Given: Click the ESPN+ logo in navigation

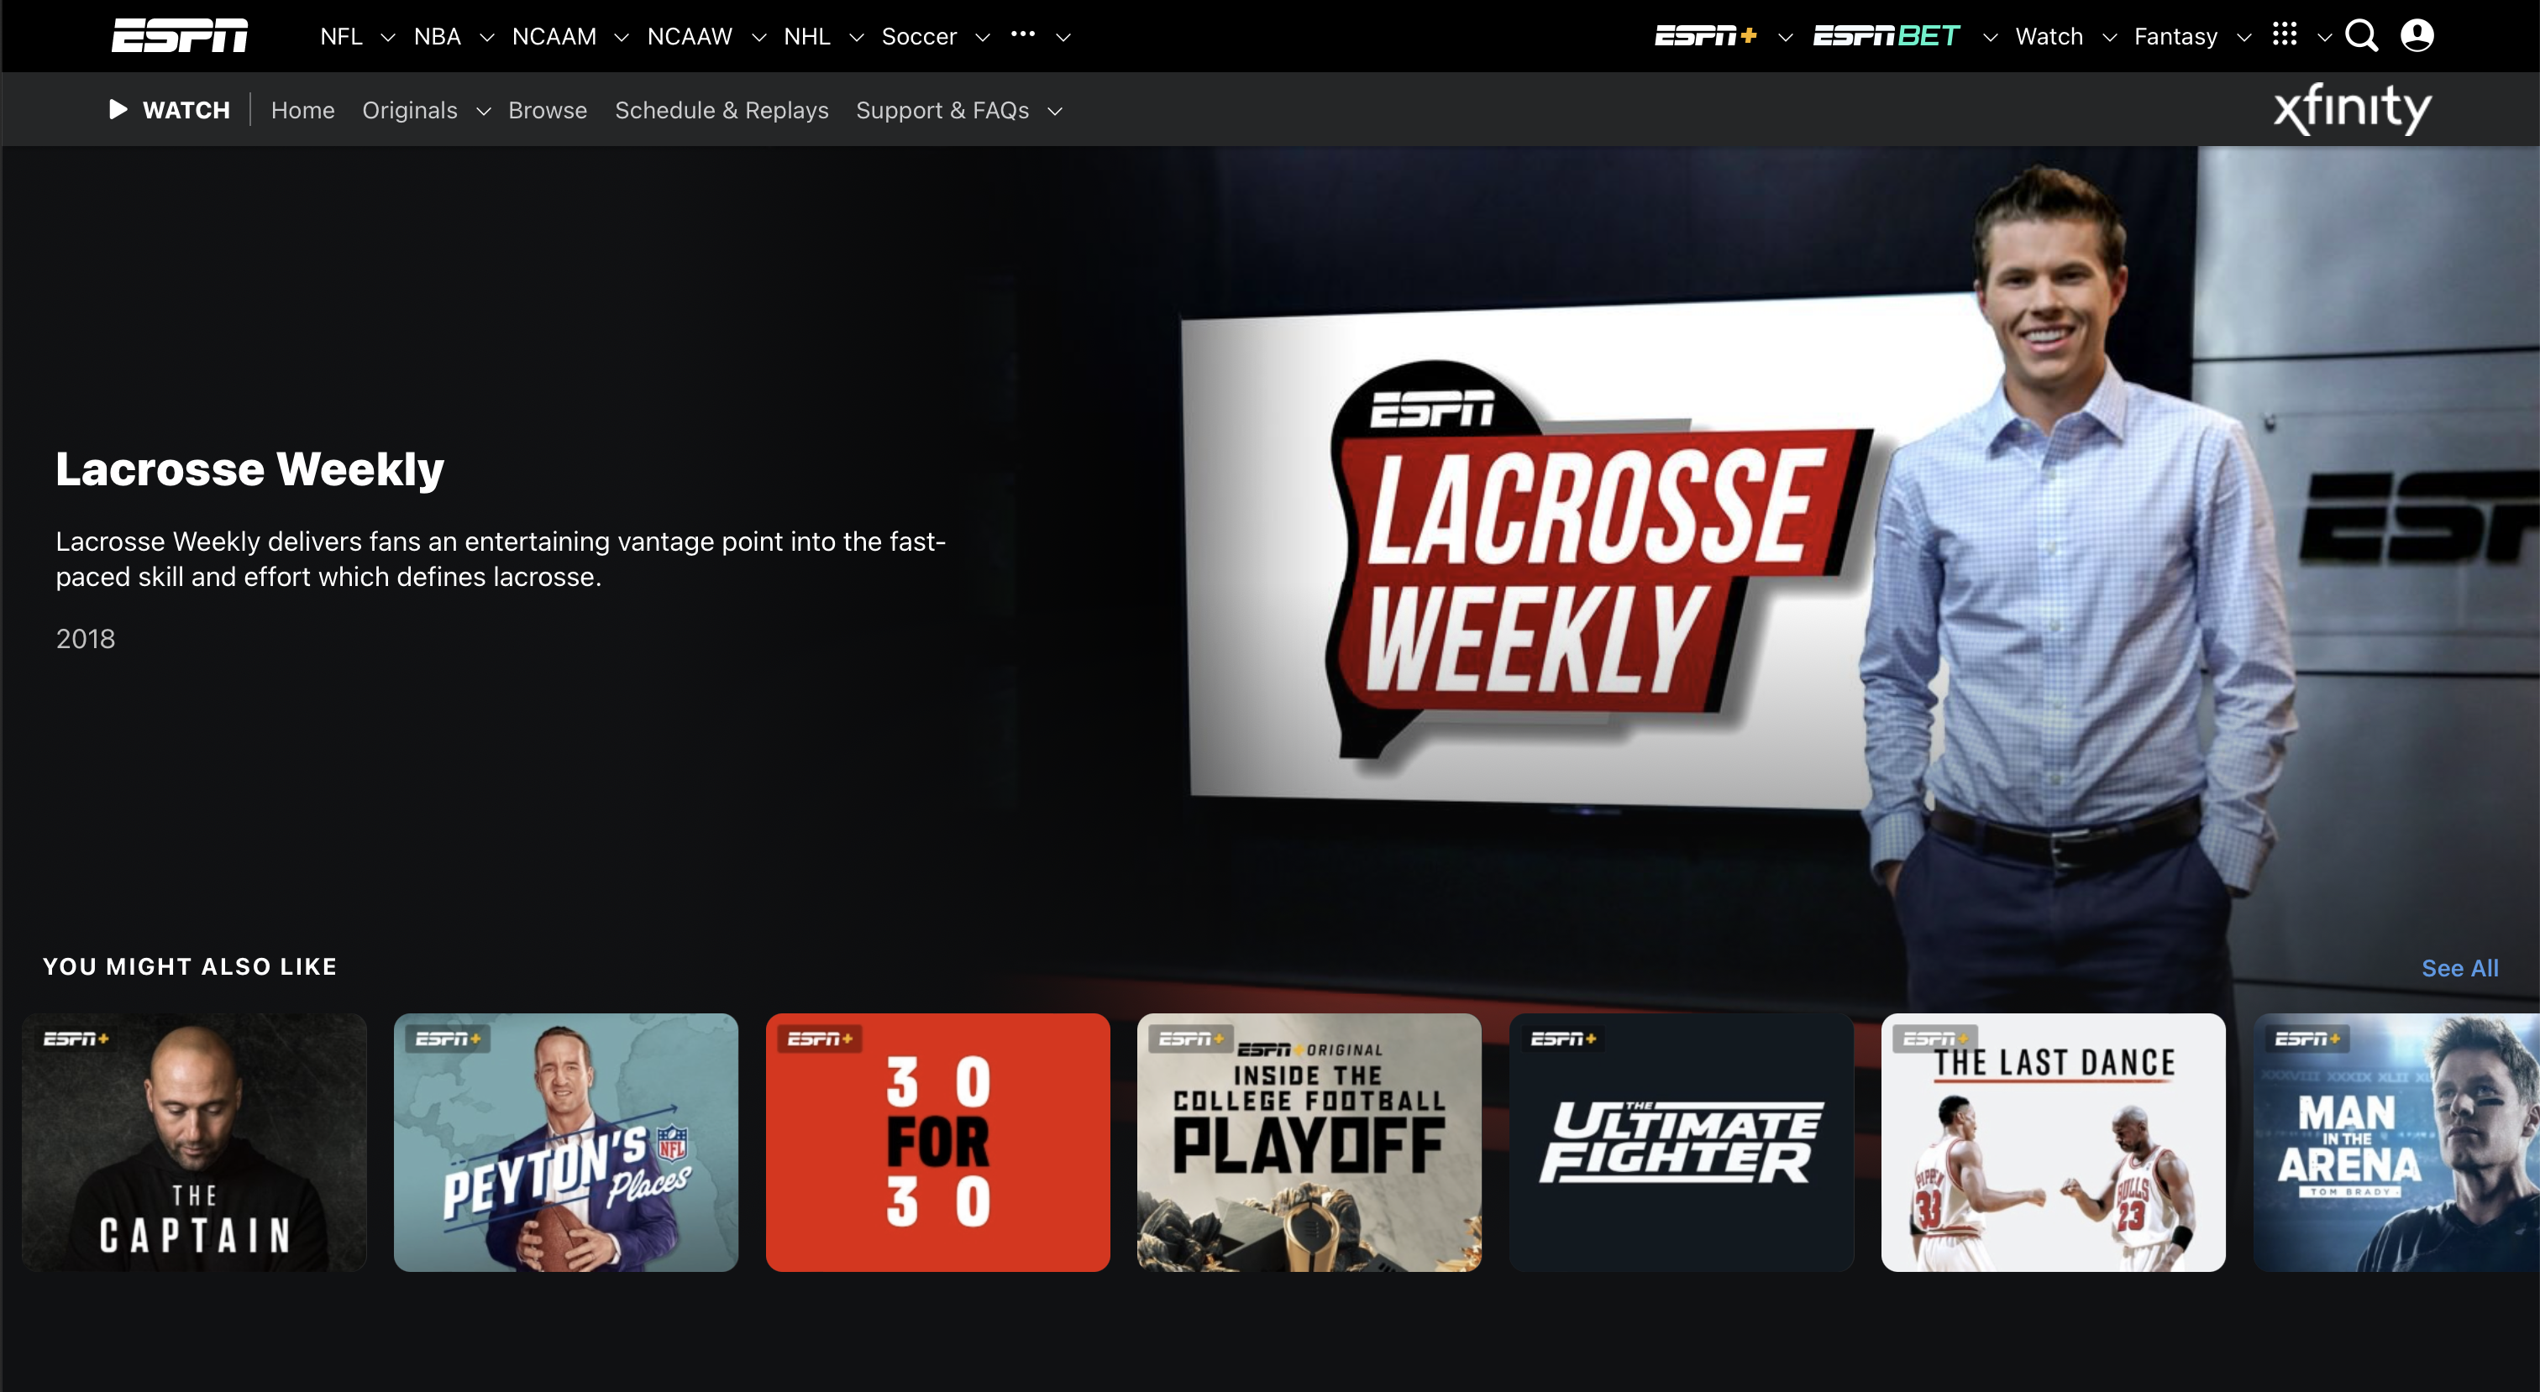Looking at the screenshot, I should [1705, 36].
